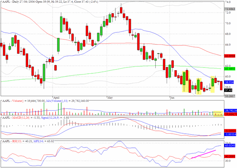Image resolution: width=237 pixels, height=168 pixels.
Task: Click the blue 58.956 moving average label
Action: point(229,82)
